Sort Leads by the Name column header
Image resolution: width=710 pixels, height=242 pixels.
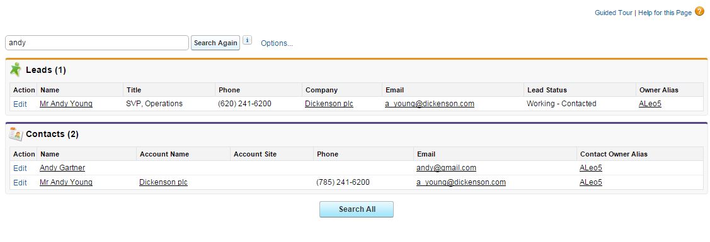[x=50, y=90]
